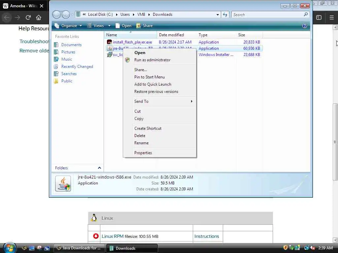338x253 pixels.
Task: Click the Remove older link in browser page
Action: (34, 50)
